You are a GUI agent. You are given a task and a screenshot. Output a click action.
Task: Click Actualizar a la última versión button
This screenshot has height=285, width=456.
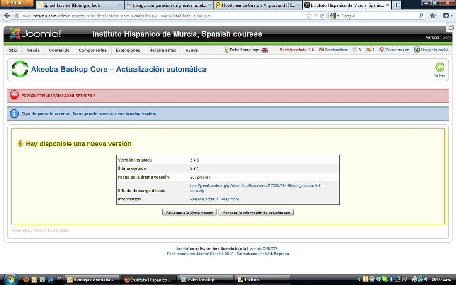pos(189,213)
